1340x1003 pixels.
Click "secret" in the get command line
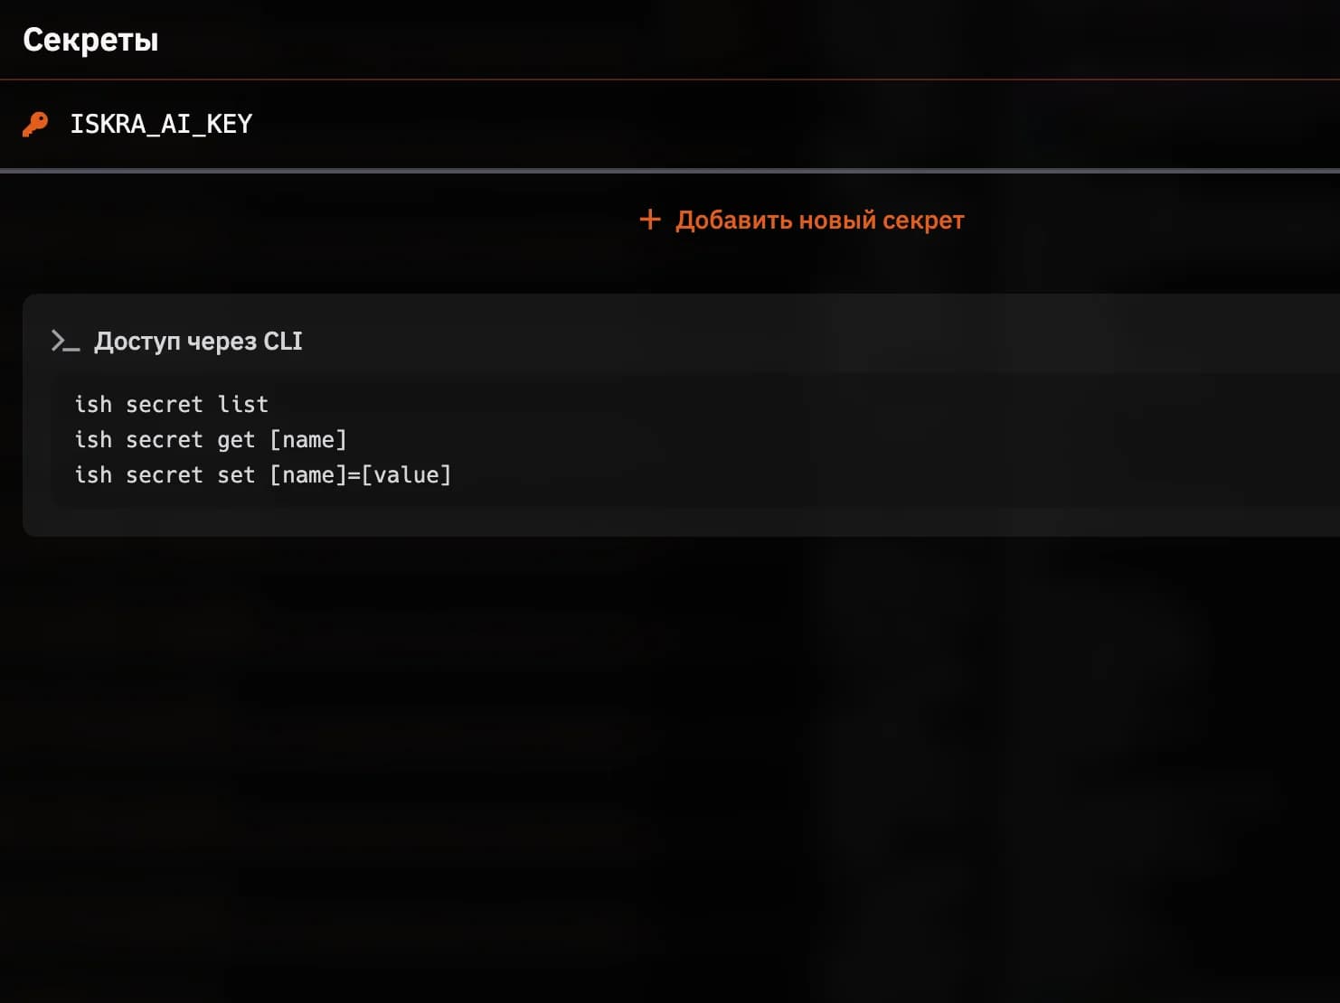coord(165,439)
